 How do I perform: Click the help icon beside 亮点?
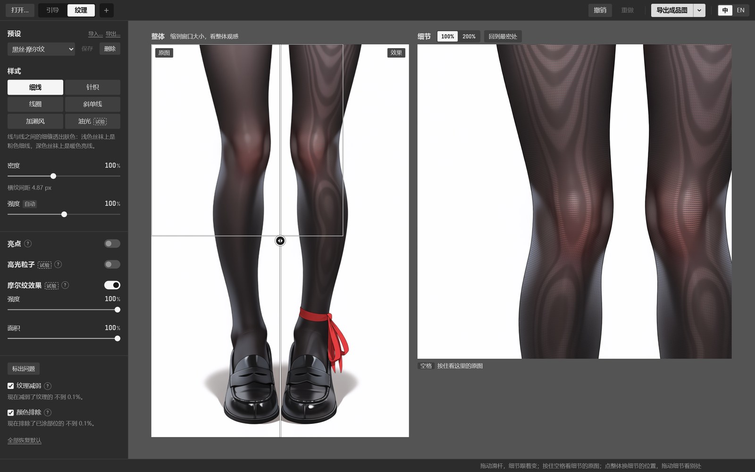(x=28, y=244)
